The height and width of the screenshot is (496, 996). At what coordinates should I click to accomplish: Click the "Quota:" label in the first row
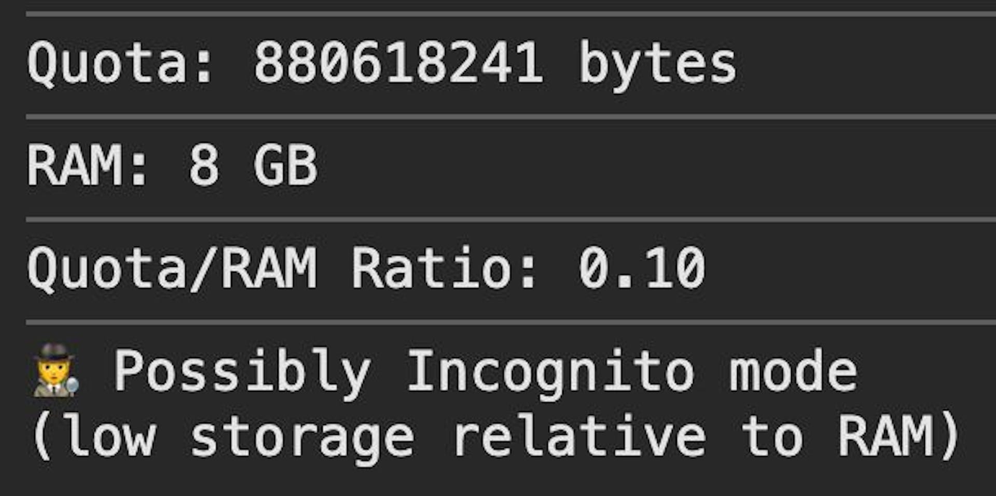click(120, 63)
